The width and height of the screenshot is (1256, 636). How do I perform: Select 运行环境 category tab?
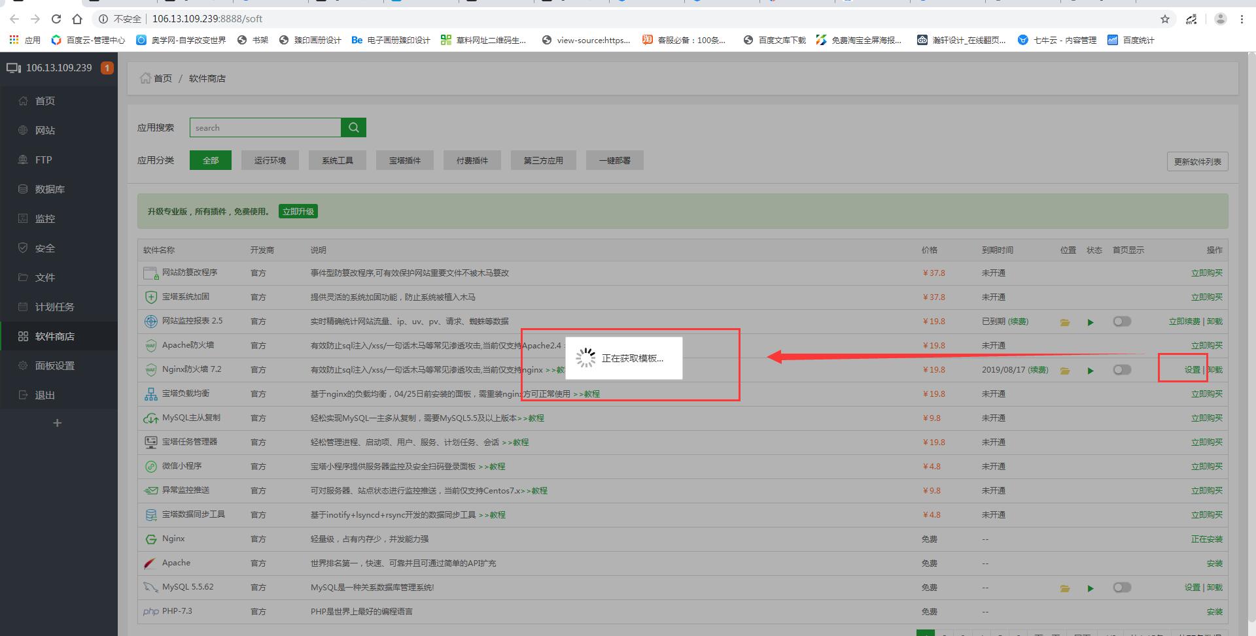click(x=270, y=160)
